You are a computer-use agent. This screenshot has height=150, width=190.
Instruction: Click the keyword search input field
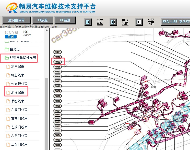[x=11, y=33]
